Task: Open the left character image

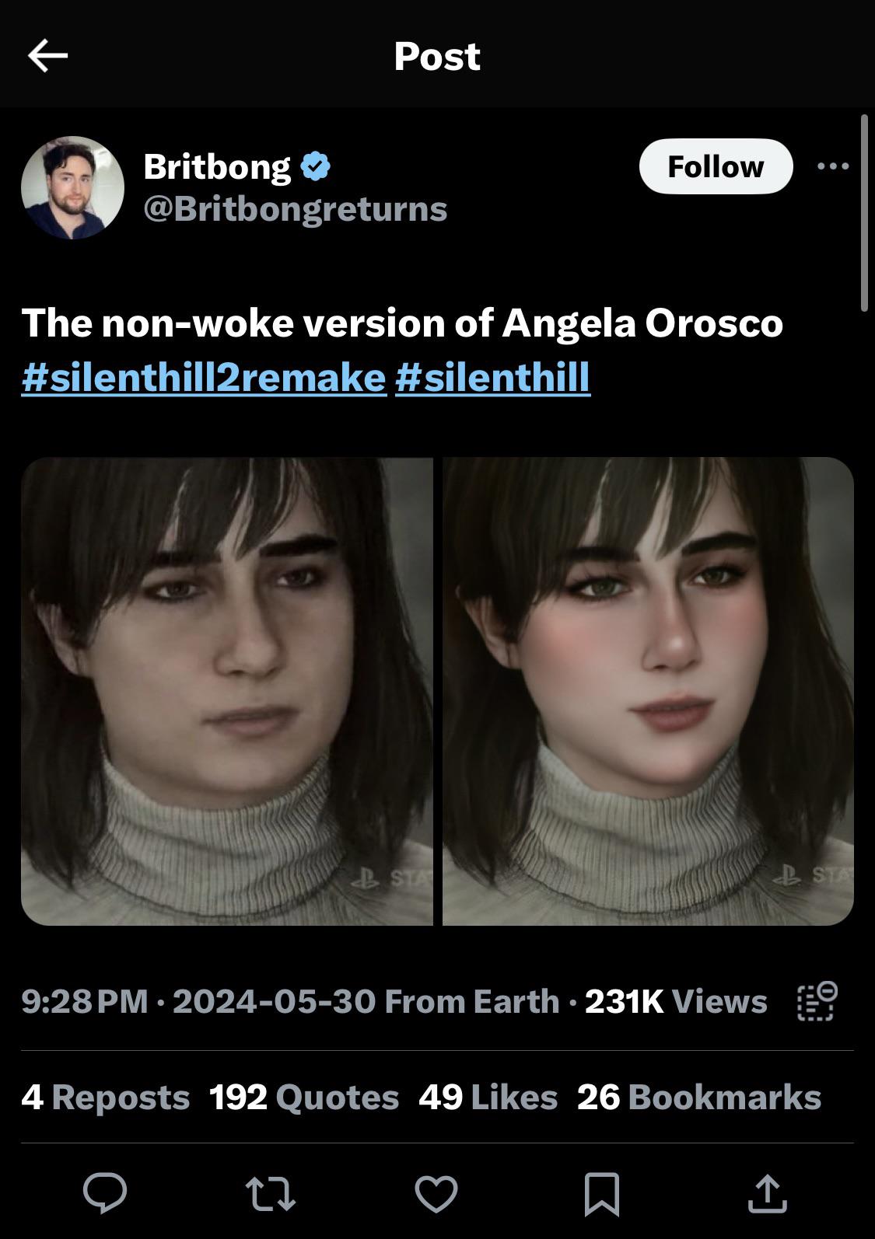Action: tap(226, 691)
